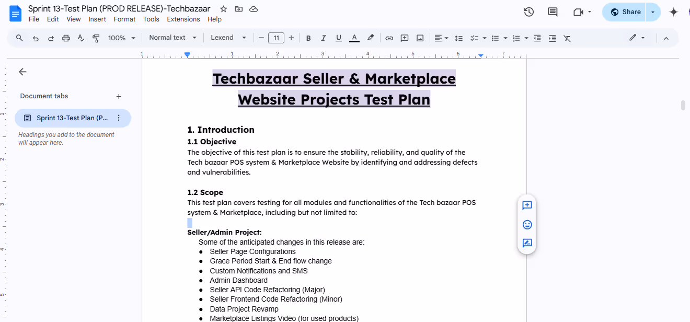Toggle italic formatting
The image size is (690, 322).
pos(324,38)
